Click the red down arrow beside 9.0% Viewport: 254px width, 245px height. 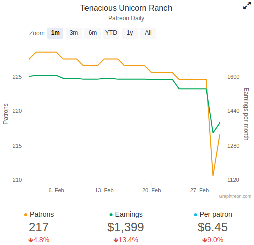[x=205, y=240]
